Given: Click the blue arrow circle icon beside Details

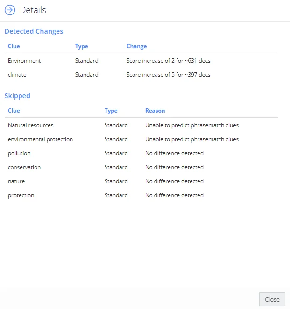Looking at the screenshot, I should pyautogui.click(x=10, y=10).
